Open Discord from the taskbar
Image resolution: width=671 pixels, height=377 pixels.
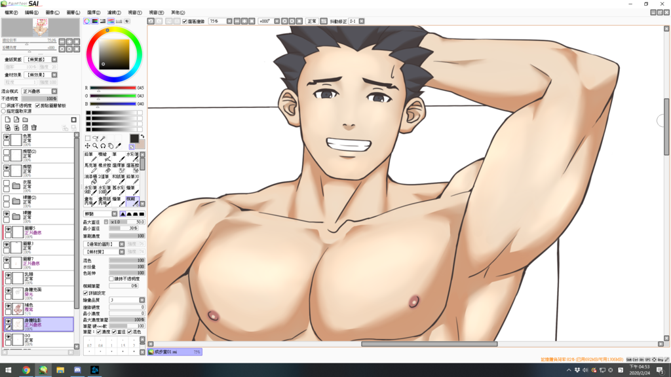coord(77,370)
